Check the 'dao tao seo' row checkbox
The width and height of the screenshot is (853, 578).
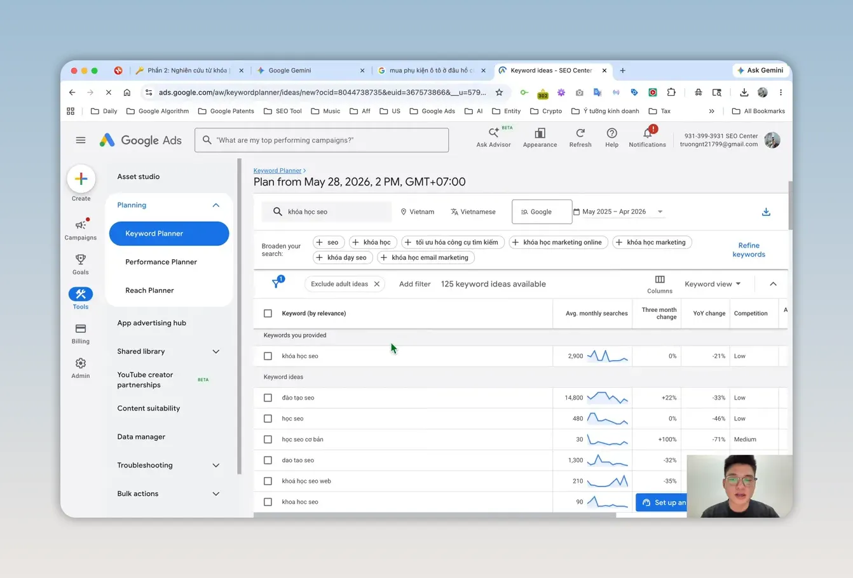click(268, 460)
